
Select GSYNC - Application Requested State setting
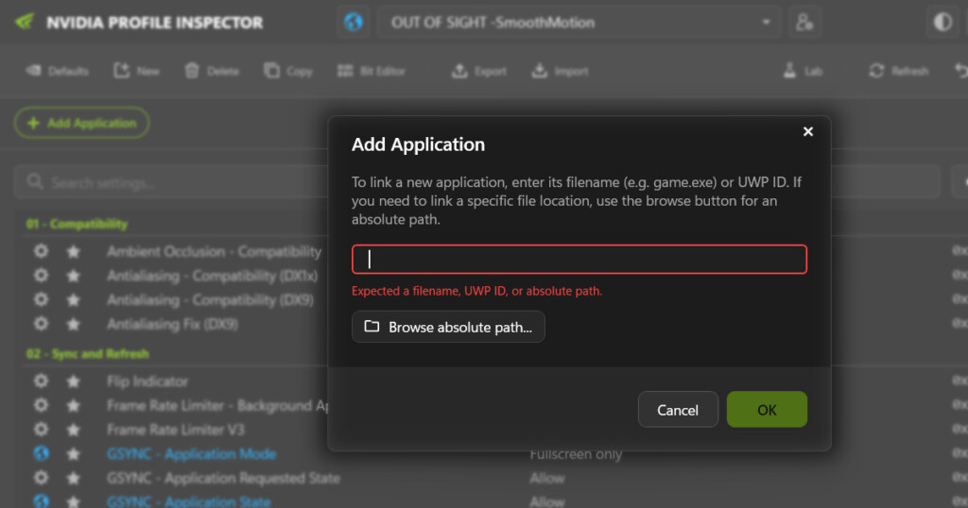pyautogui.click(x=223, y=478)
